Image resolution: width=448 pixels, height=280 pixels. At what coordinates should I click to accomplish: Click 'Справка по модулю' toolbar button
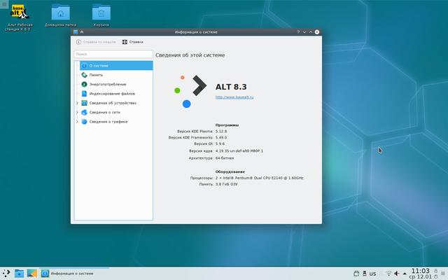pos(96,42)
